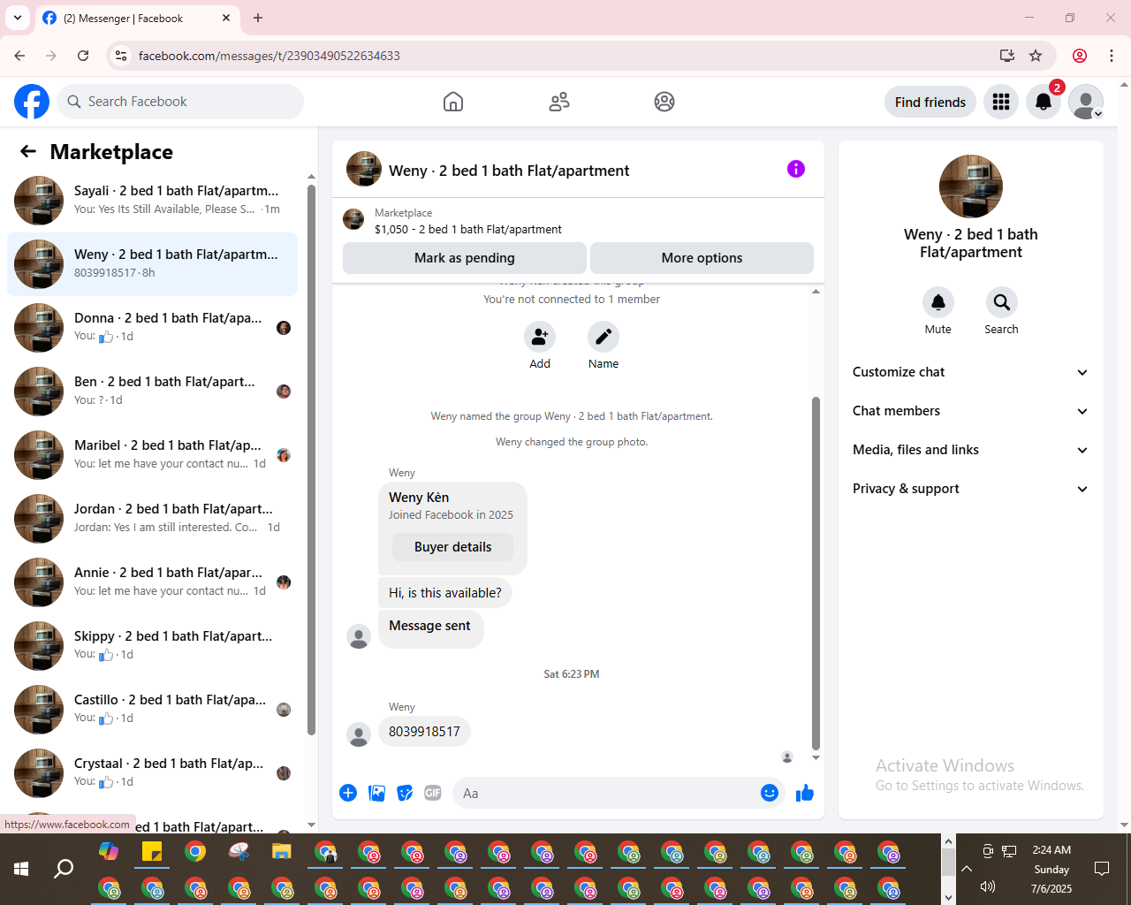Switch to Messenger Facebook browser tab

pos(137,19)
